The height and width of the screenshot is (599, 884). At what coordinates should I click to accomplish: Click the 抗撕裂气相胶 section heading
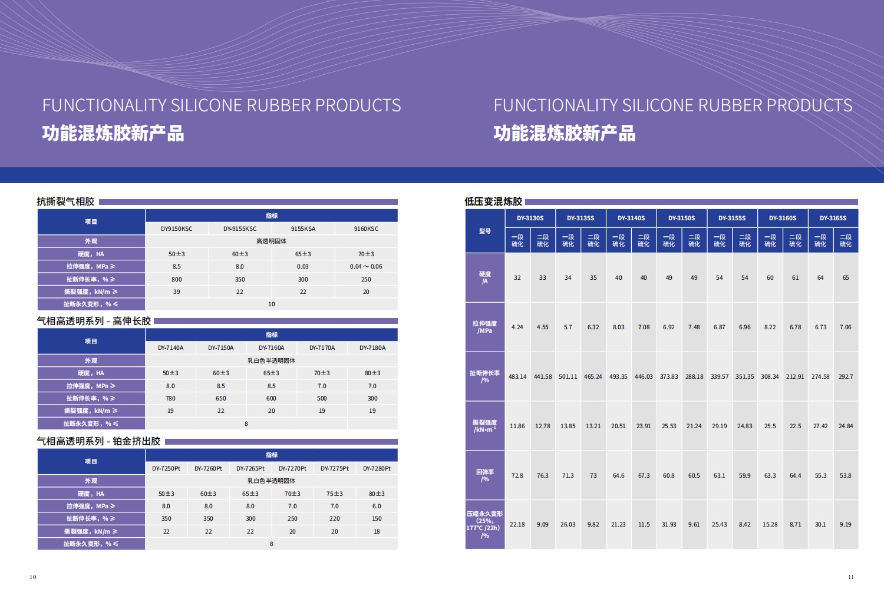pyautogui.click(x=65, y=201)
